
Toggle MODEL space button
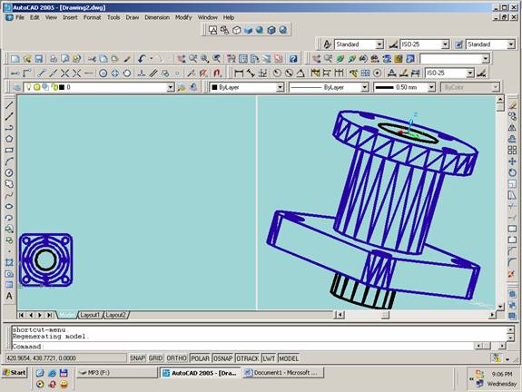(289, 358)
